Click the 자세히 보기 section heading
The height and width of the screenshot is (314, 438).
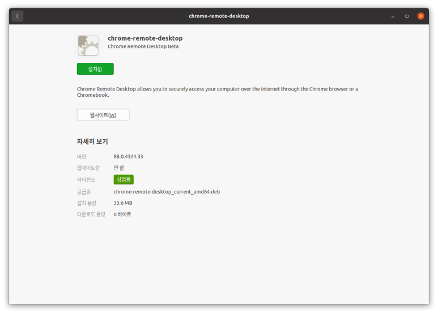pyautogui.click(x=92, y=141)
